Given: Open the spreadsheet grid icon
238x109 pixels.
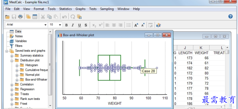Looking at the screenshot, I should 35,16.
